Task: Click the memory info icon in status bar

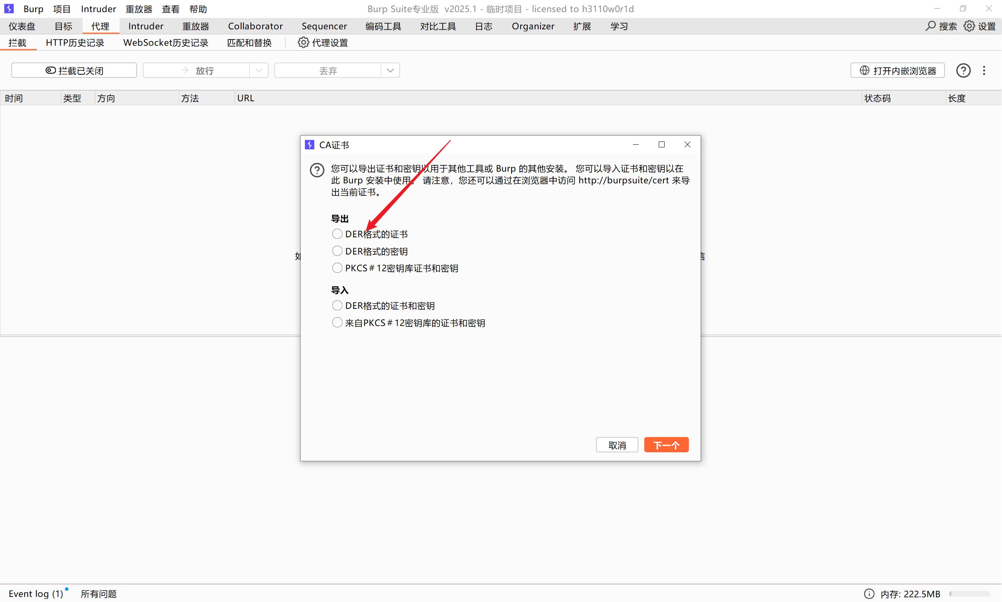Action: [x=869, y=593]
